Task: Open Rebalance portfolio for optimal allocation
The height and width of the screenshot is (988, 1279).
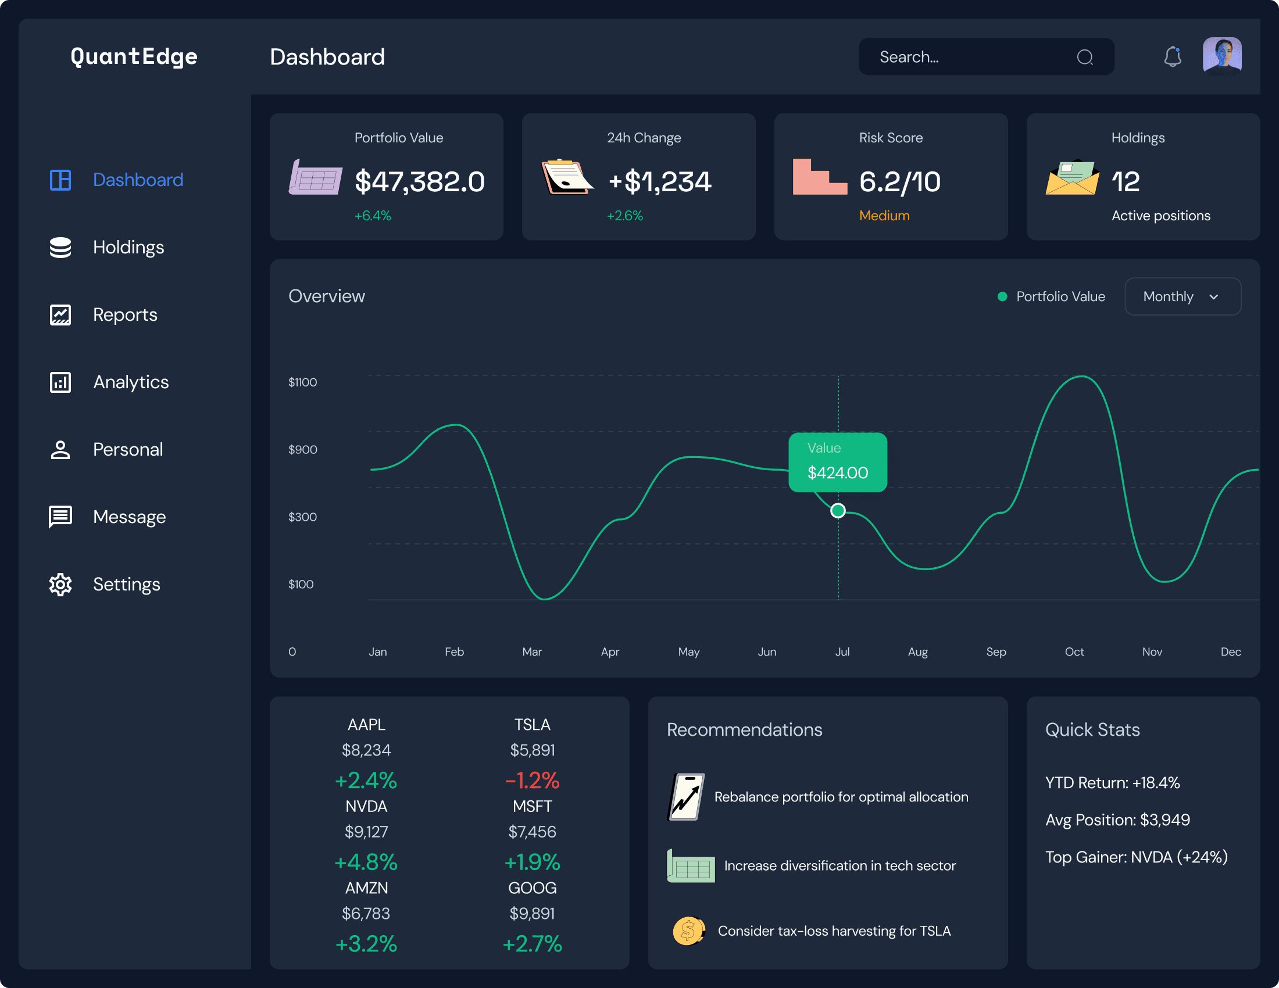Action: [841, 797]
